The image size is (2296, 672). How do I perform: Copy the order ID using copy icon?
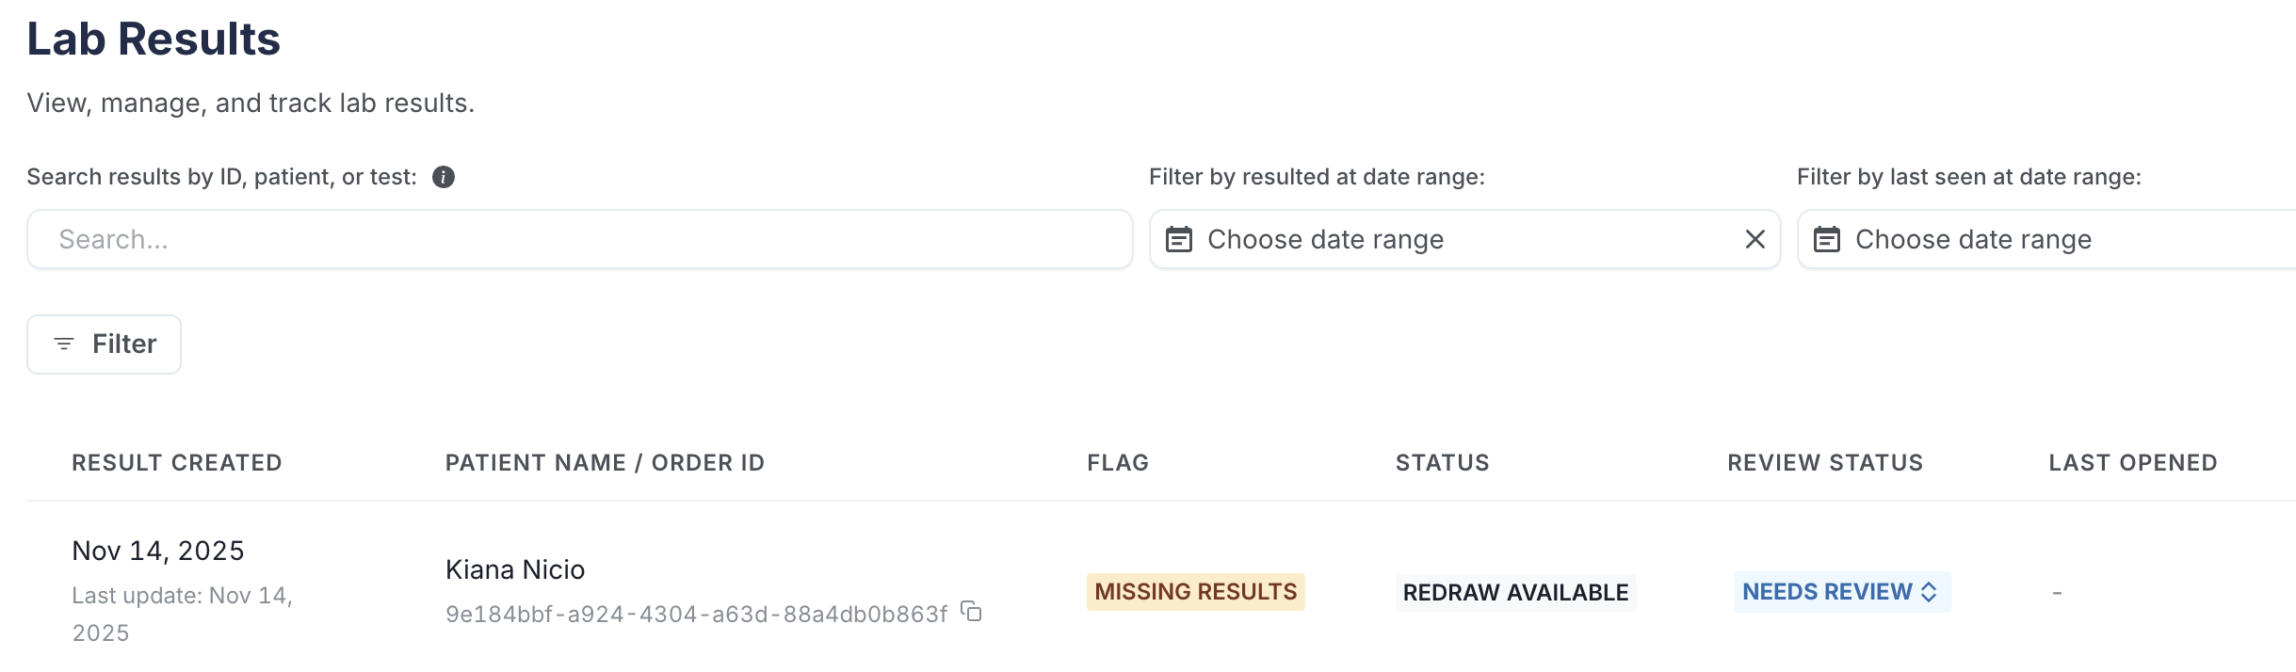click(972, 612)
